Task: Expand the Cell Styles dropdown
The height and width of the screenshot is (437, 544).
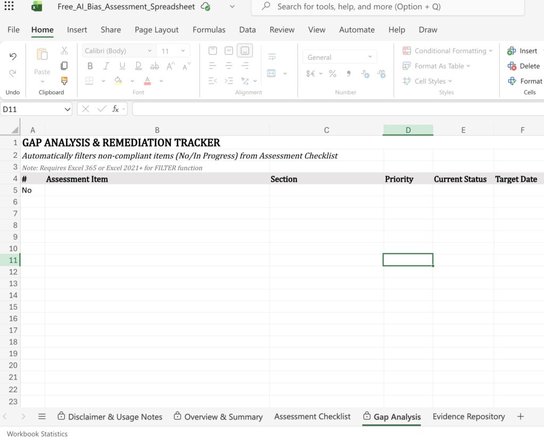Action: [427, 81]
